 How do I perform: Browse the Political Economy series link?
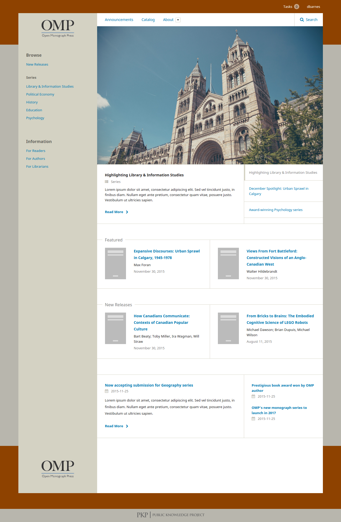pos(40,94)
